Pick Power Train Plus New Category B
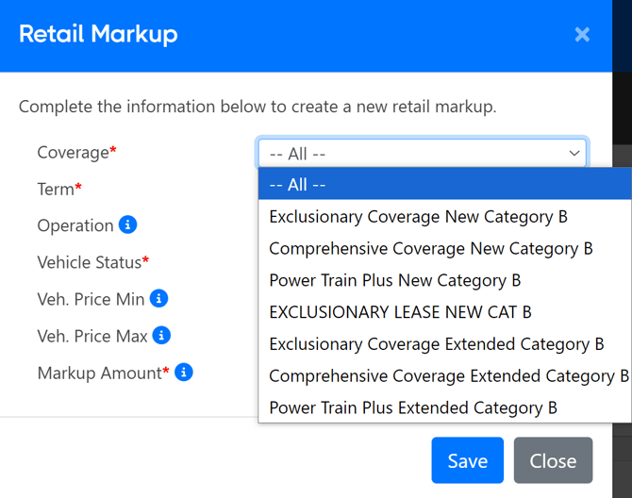The width and height of the screenshot is (632, 498). [x=394, y=280]
